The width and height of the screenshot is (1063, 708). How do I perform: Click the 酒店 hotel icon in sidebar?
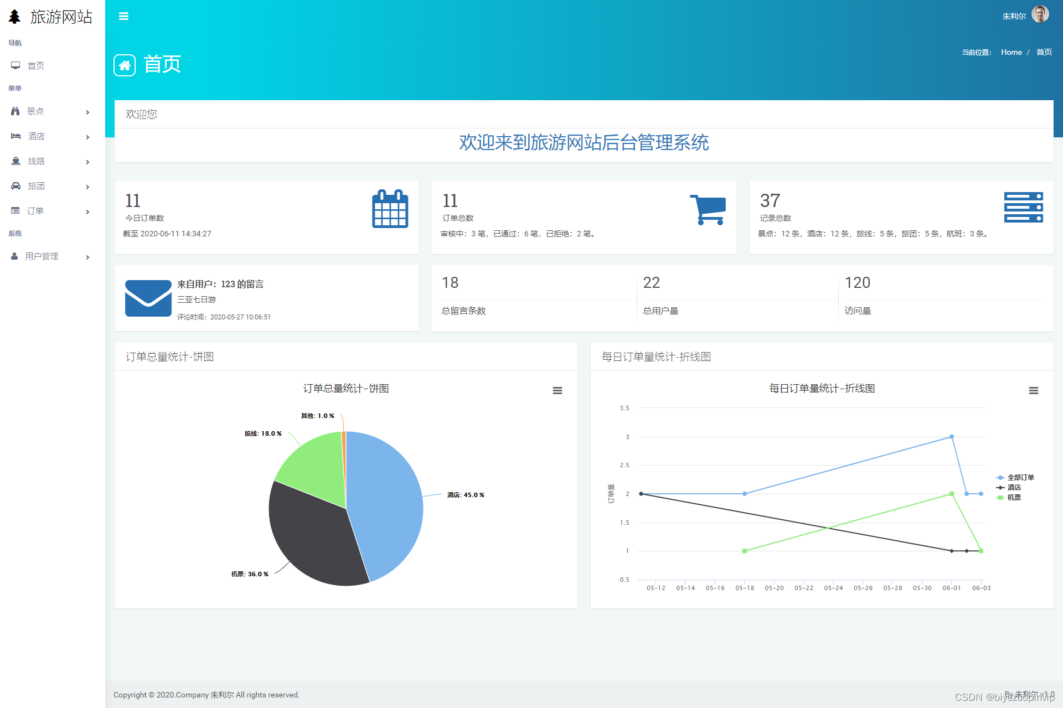tap(16, 136)
